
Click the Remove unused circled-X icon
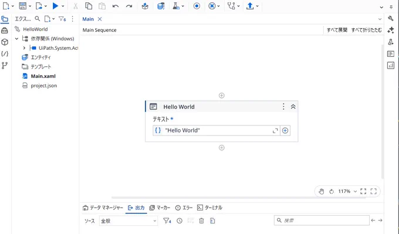click(x=212, y=6)
